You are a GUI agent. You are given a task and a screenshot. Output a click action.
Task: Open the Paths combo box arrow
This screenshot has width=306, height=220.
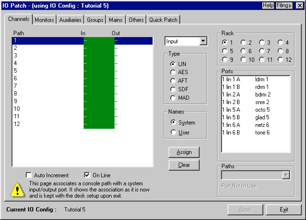286,175
